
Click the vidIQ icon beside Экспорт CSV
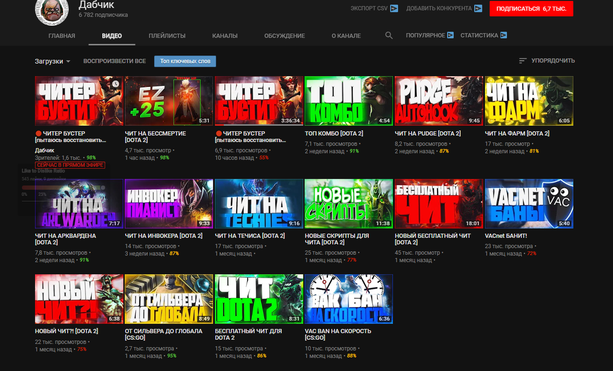394,8
